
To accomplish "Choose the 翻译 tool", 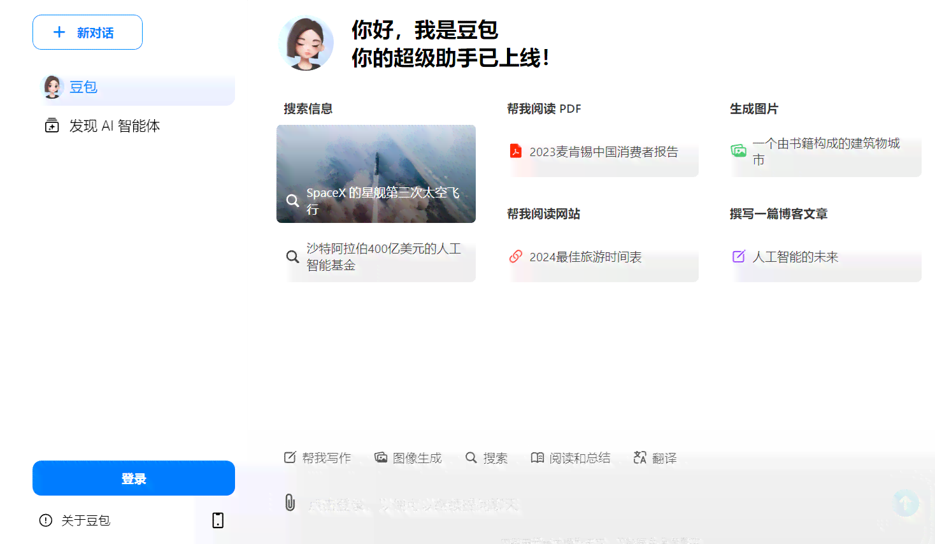I will 655,458.
